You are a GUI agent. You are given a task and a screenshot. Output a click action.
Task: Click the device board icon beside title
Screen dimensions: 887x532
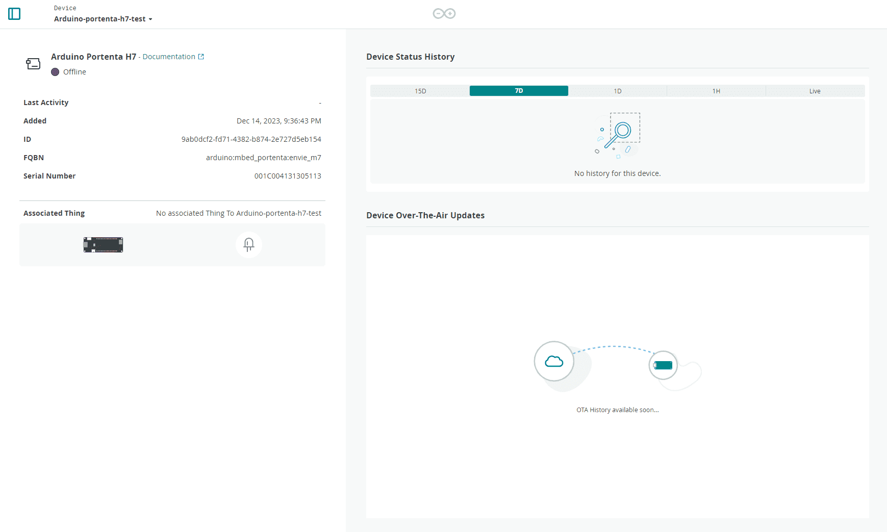point(33,64)
